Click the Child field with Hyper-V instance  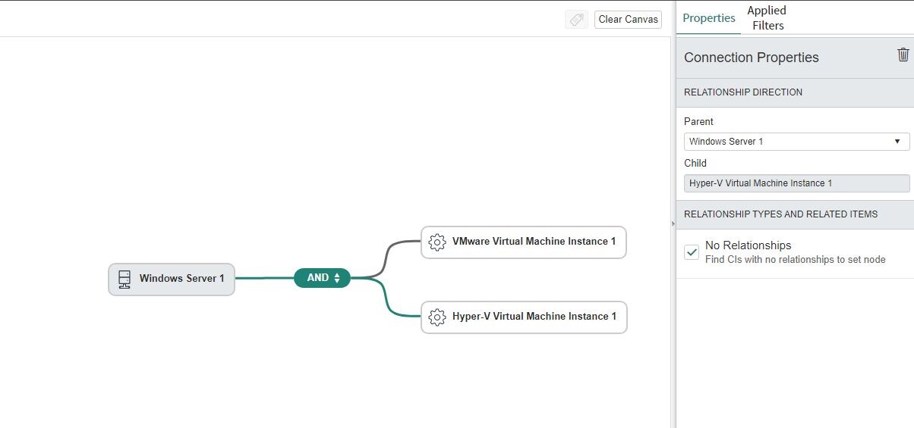796,183
